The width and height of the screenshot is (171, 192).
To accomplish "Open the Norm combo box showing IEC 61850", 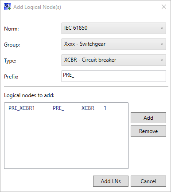I will 114,28.
